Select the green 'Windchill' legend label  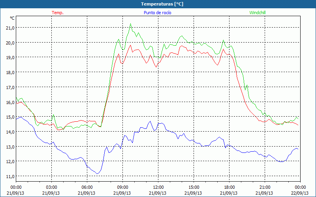point(258,13)
